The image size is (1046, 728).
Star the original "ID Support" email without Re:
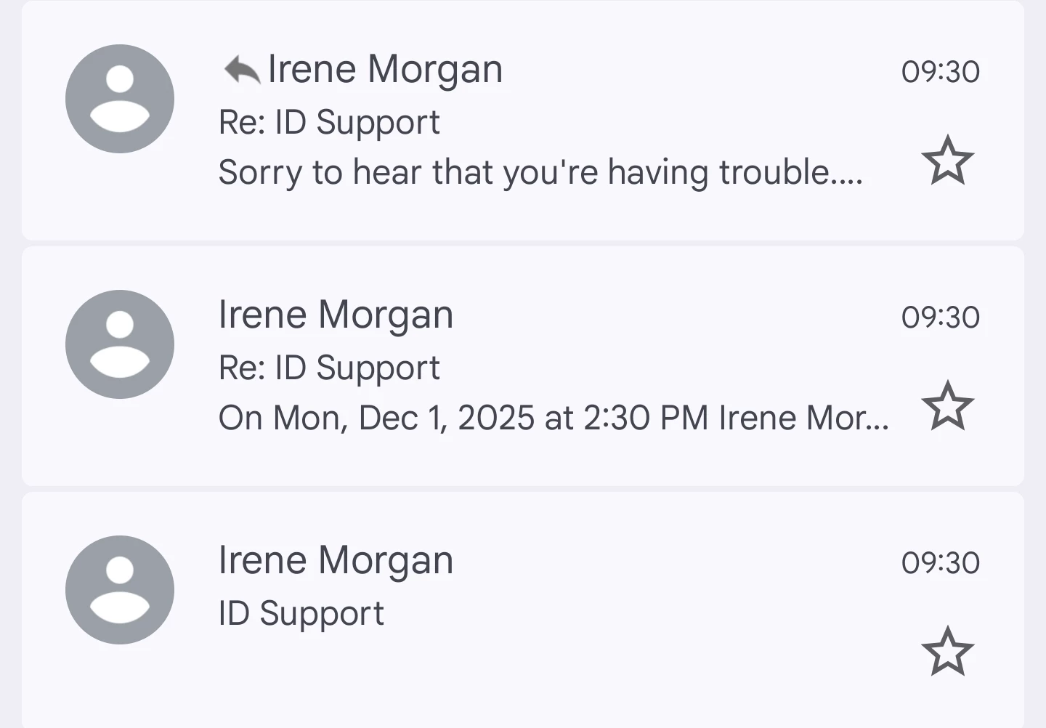pos(947,652)
